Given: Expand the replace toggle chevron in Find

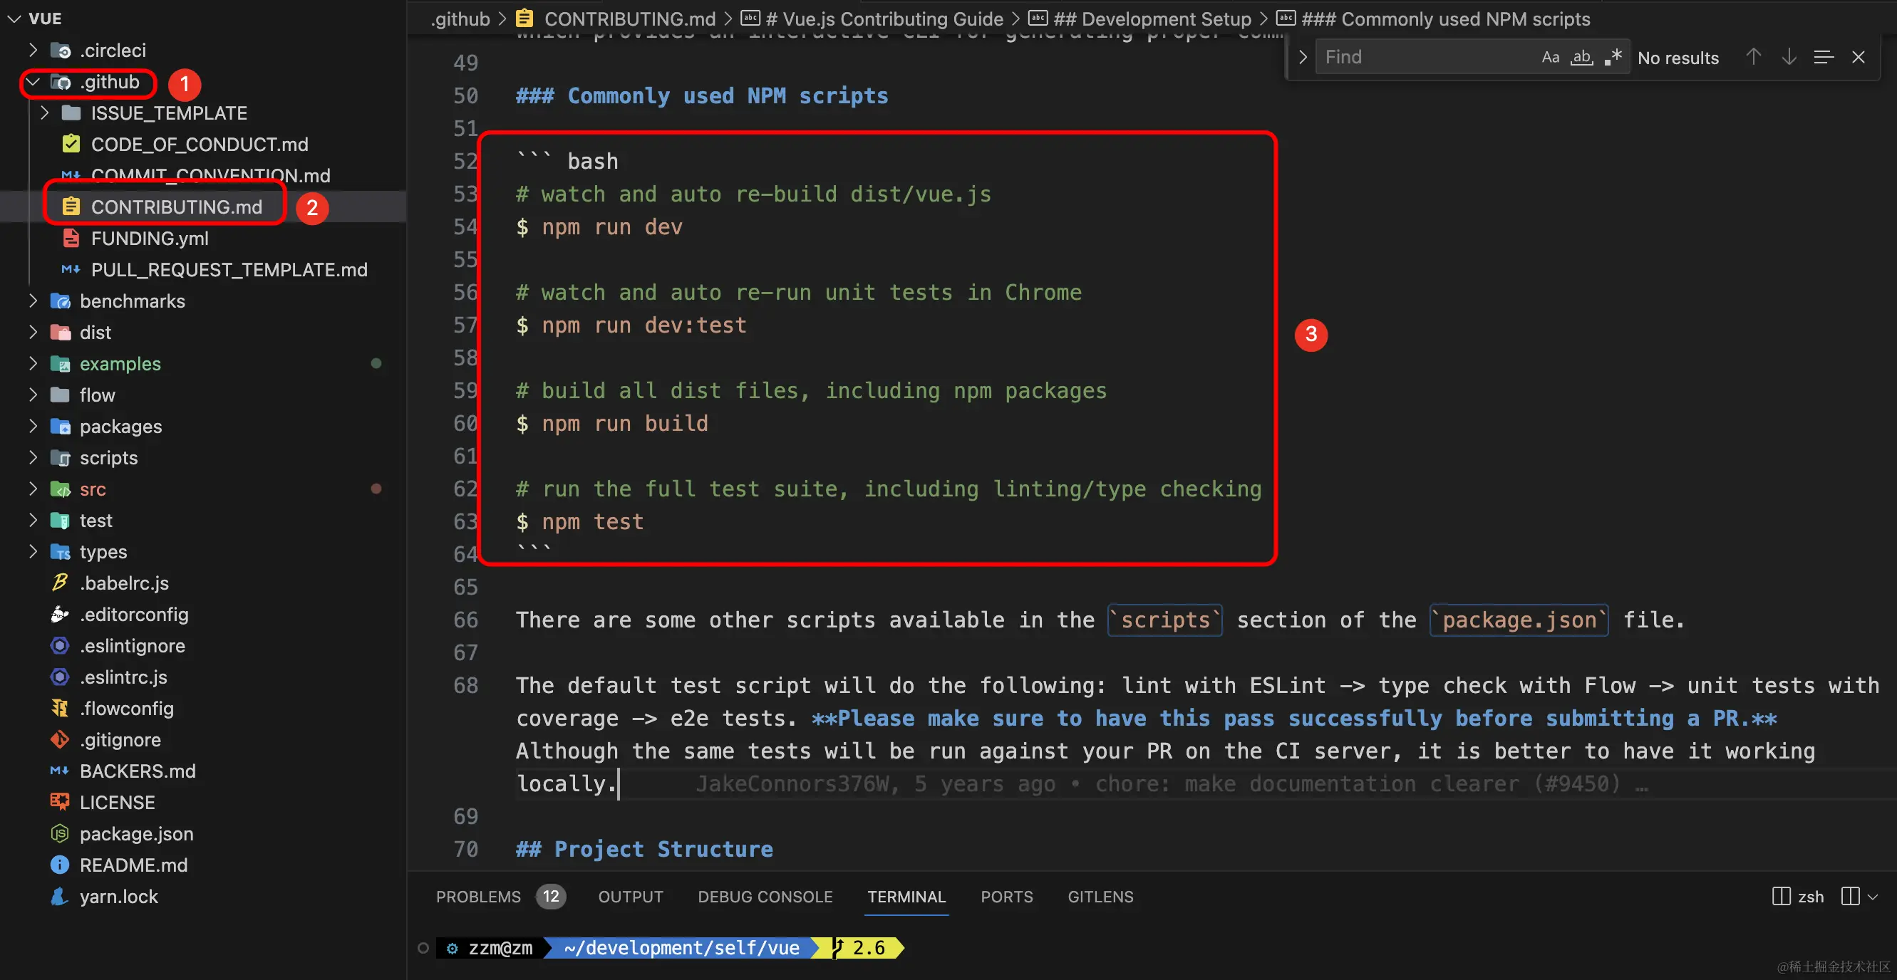Looking at the screenshot, I should [x=1302, y=58].
